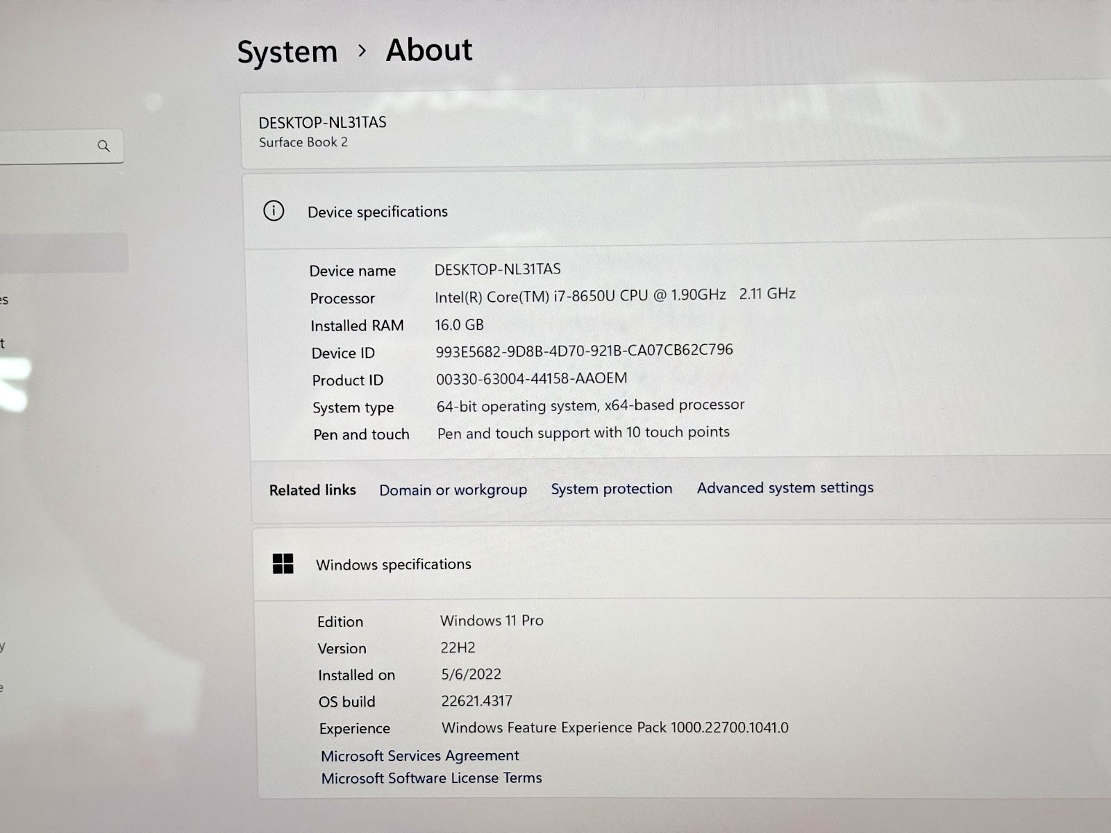Select Pen and touch support value
1111x833 pixels.
click(583, 432)
